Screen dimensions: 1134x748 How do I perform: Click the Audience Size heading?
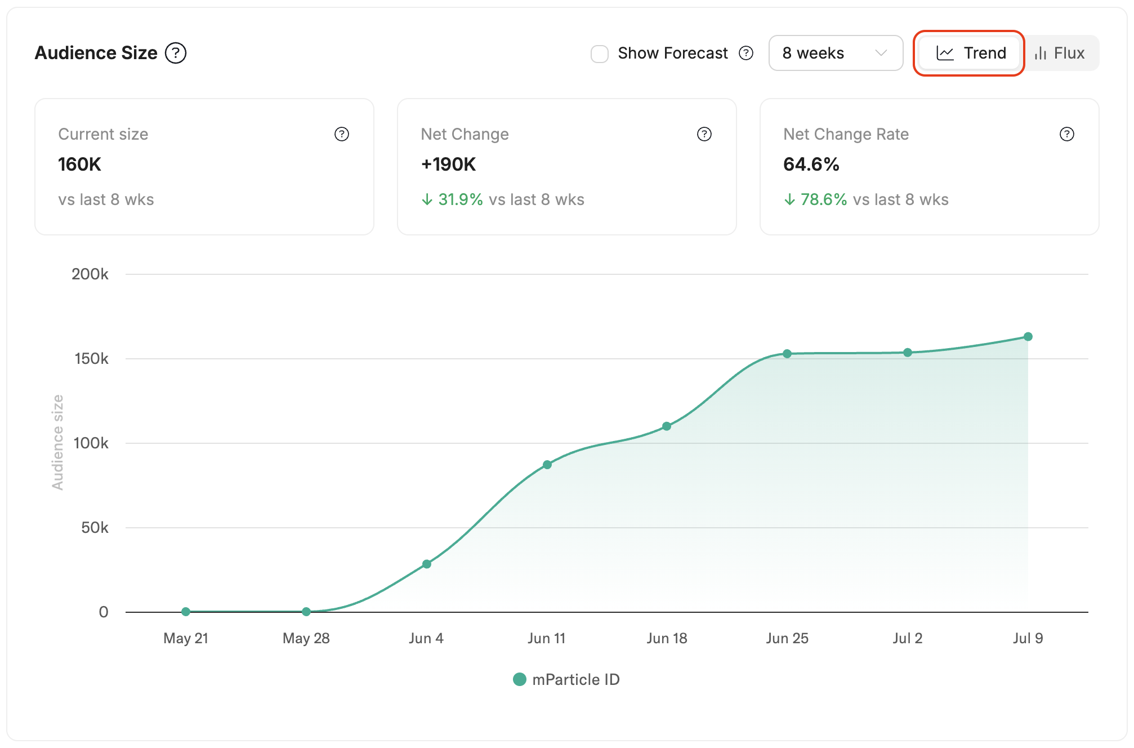[x=96, y=53]
